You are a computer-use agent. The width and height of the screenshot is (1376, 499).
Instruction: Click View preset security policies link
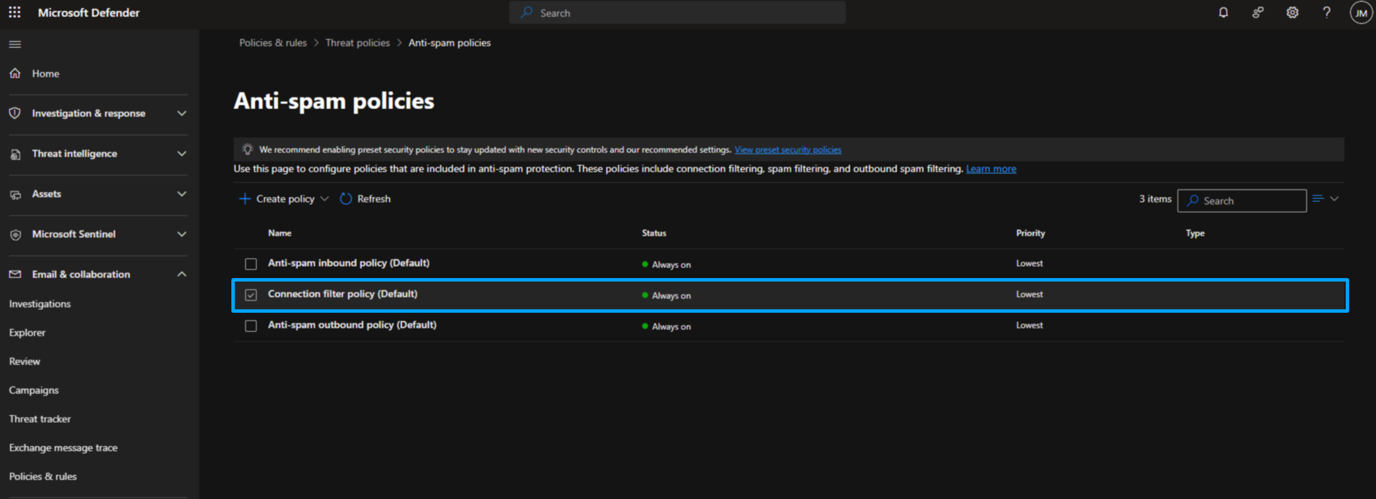click(x=787, y=149)
